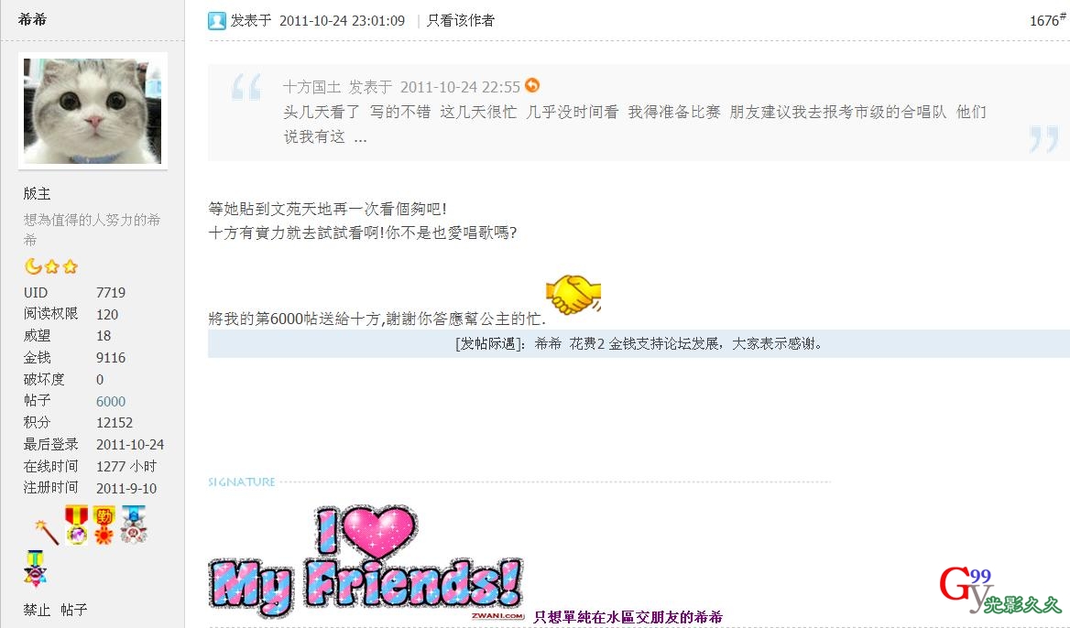
Task: Click the I Love My Friends signature image
Action: (x=366, y=561)
